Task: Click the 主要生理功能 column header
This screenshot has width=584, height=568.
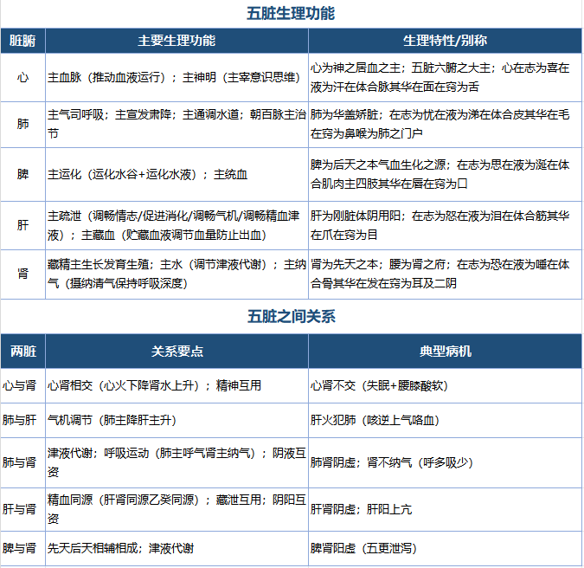Action: point(176,41)
